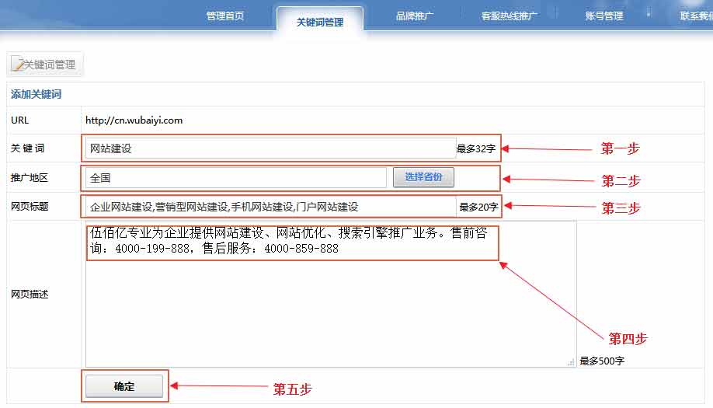Open the 品牌推广 tab

tap(414, 16)
